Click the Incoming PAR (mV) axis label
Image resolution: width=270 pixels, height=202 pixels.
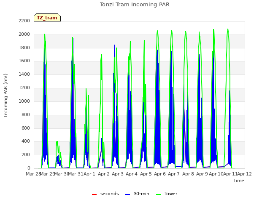5,95
